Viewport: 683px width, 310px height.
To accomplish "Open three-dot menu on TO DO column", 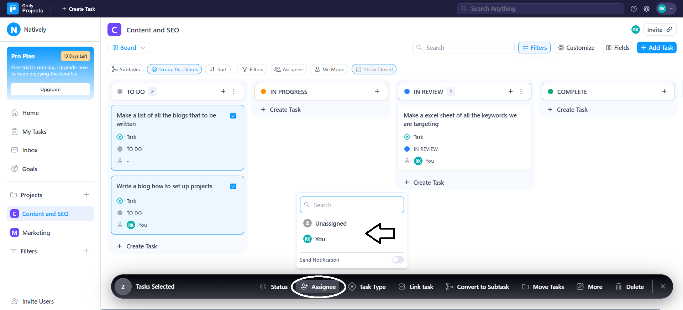I will click(x=234, y=91).
